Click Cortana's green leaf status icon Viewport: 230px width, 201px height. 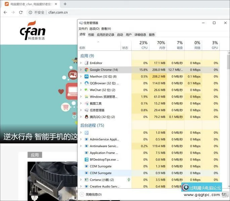[x=129, y=180]
